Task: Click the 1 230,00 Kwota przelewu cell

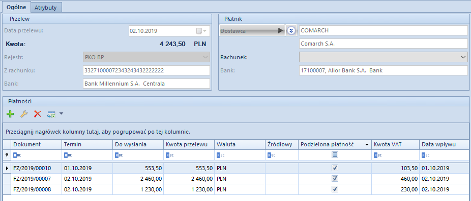Action: 189,189
